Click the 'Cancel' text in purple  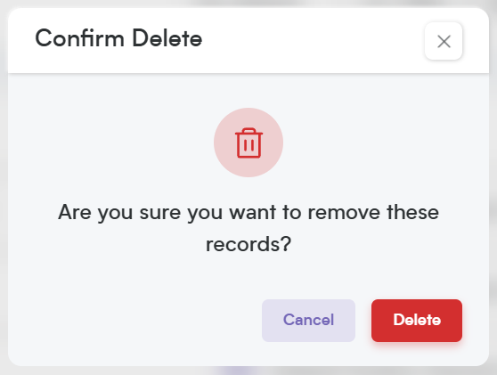click(x=308, y=320)
